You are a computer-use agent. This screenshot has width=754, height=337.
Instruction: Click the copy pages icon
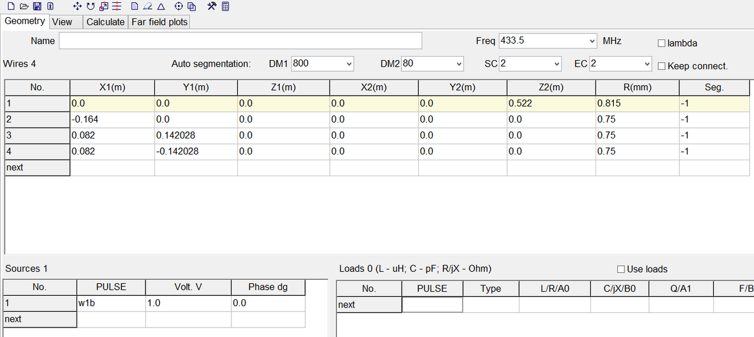tap(192, 6)
